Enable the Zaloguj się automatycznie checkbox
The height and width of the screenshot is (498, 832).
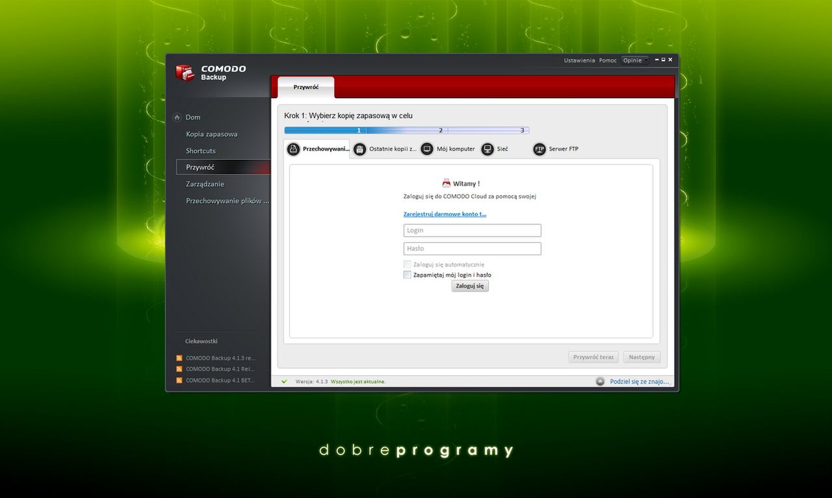click(408, 264)
